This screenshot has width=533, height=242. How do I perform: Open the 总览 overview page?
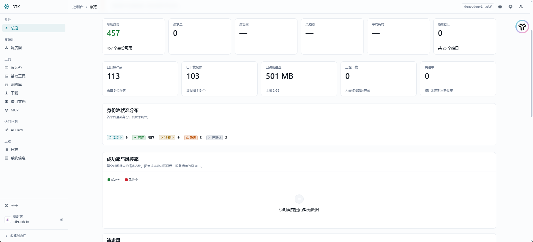point(34,28)
